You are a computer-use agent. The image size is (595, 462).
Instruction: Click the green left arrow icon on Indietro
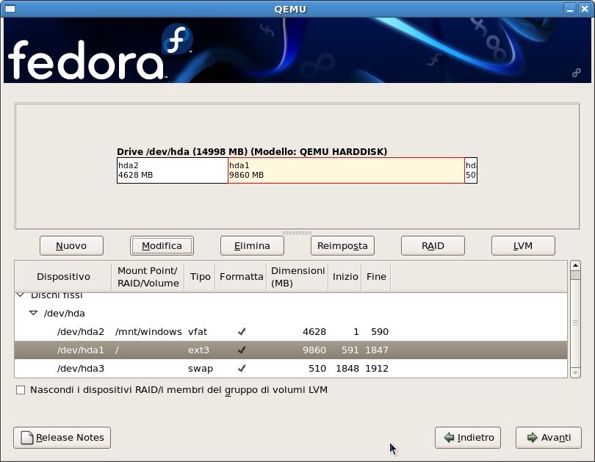(x=449, y=437)
